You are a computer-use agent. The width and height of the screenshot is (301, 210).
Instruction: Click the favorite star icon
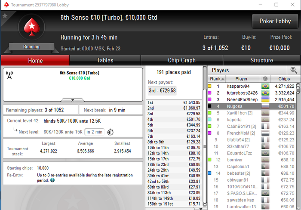tap(5, 16)
